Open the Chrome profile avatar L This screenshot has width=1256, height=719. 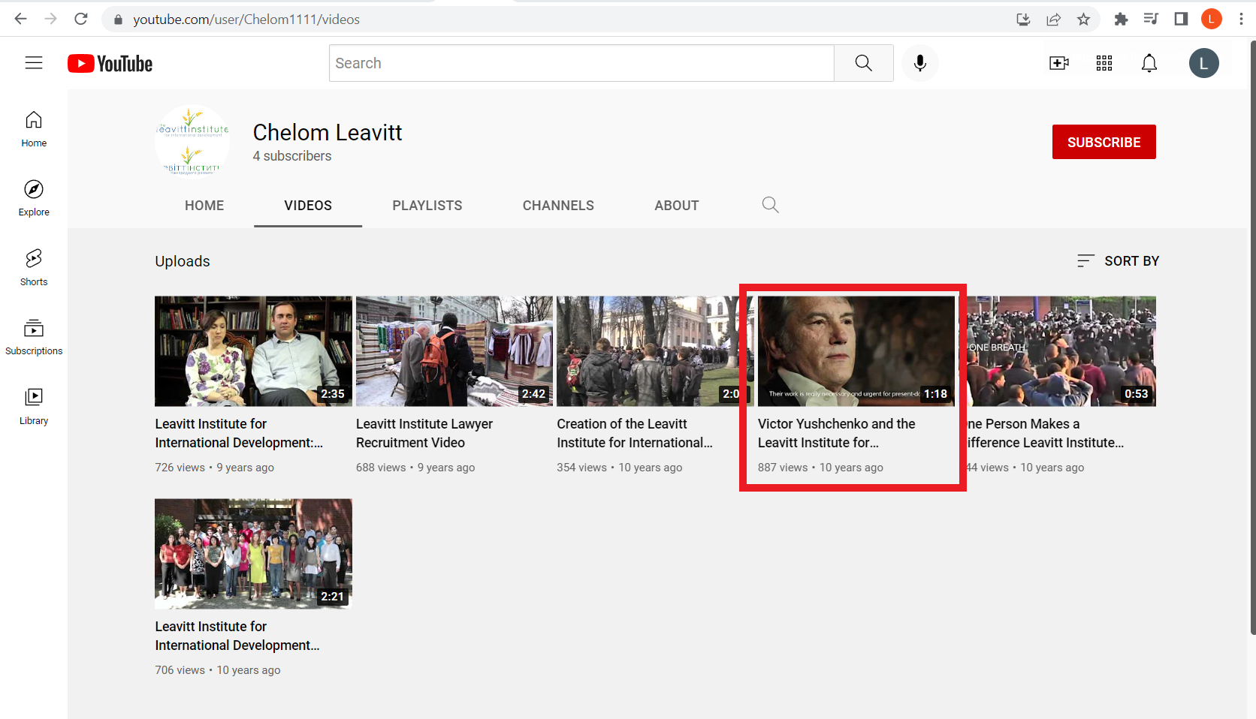1211,20
